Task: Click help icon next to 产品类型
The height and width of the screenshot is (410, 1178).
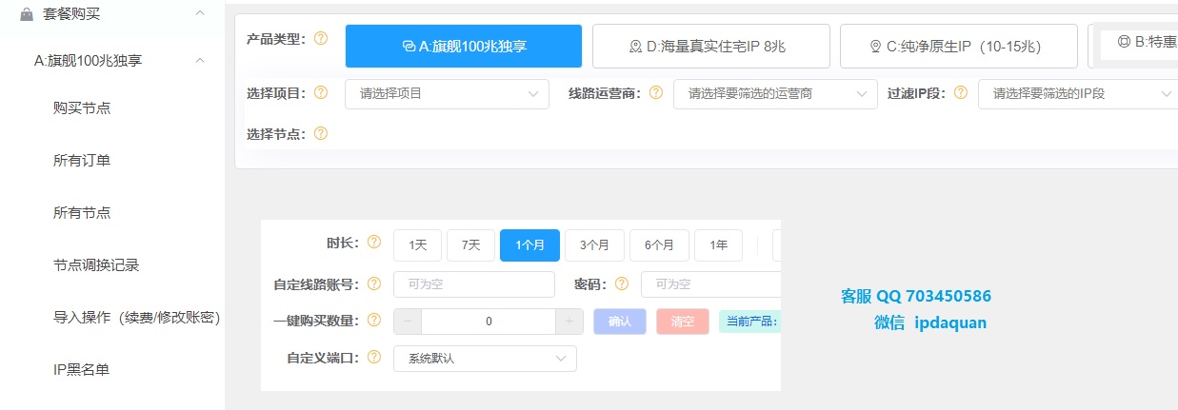Action: (x=321, y=39)
